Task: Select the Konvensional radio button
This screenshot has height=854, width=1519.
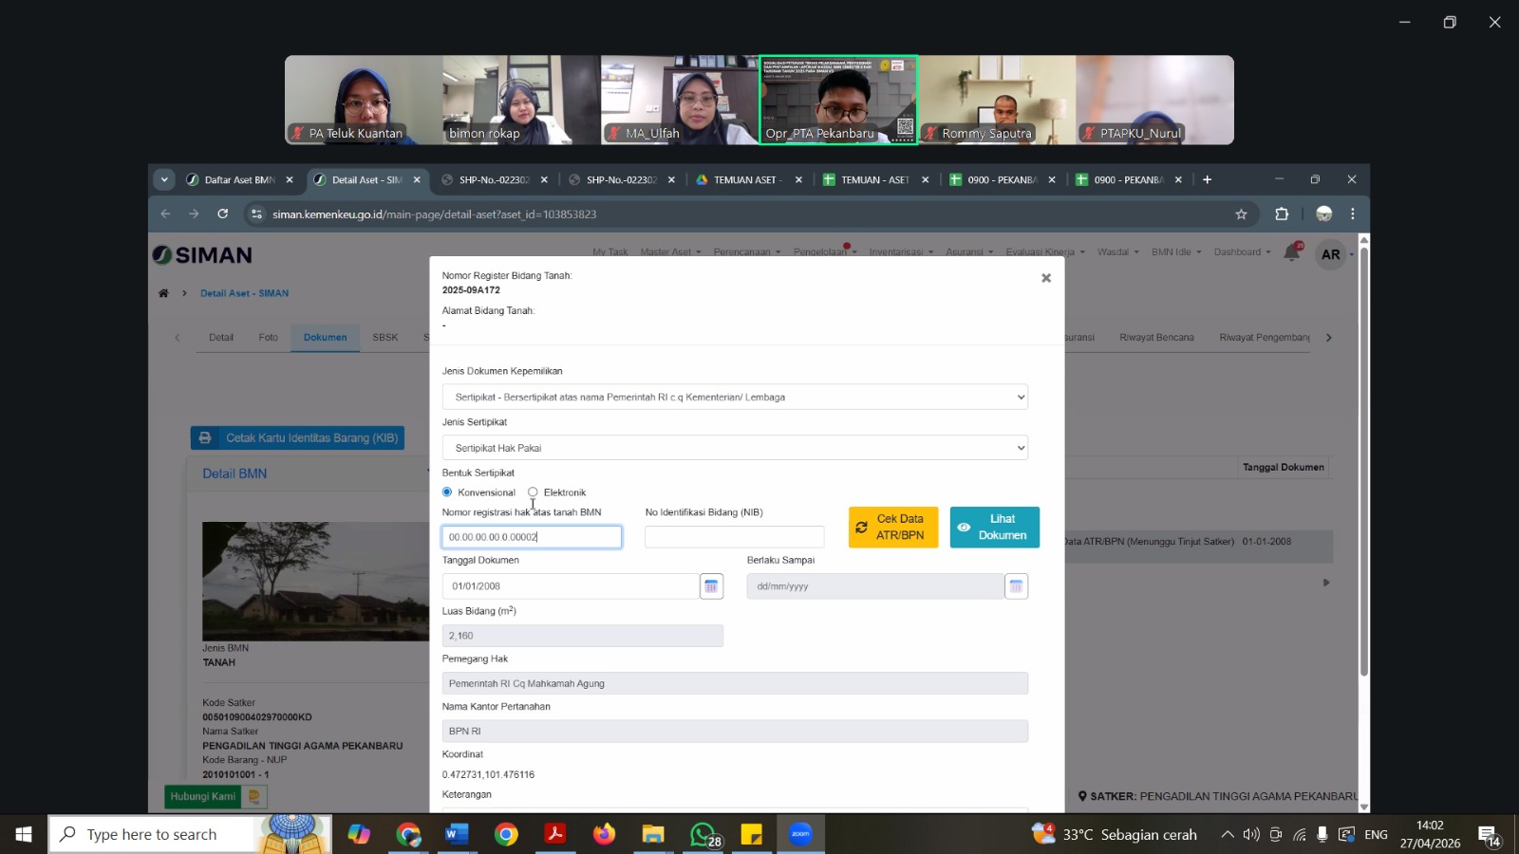Action: (x=447, y=492)
